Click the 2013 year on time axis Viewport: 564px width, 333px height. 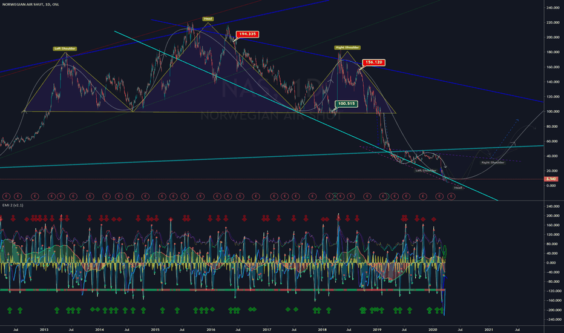(44, 329)
